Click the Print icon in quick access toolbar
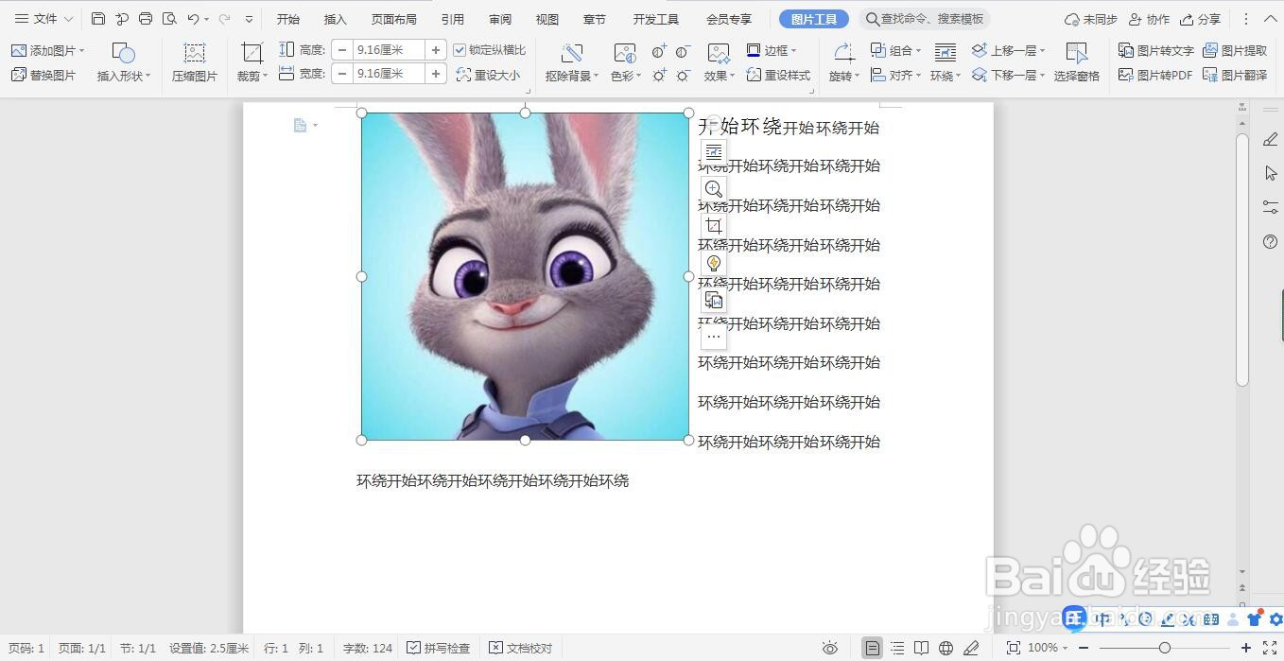This screenshot has width=1284, height=661. click(146, 19)
